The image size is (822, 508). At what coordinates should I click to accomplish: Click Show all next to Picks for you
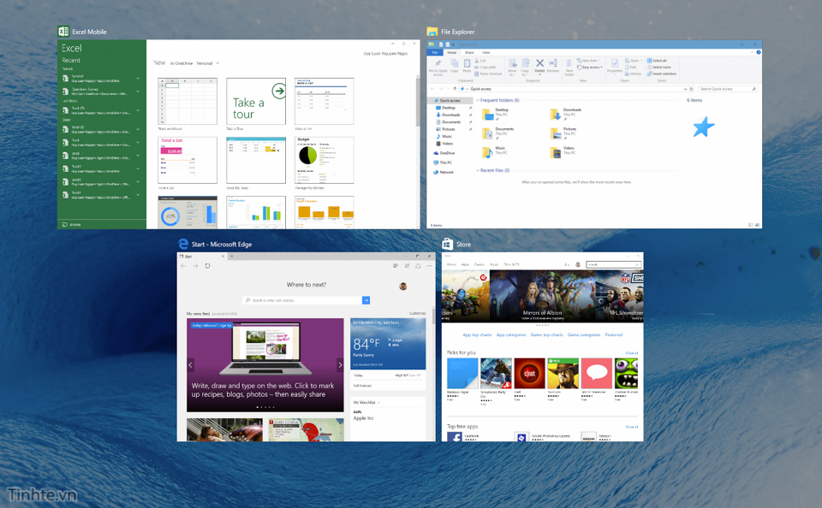coord(630,352)
